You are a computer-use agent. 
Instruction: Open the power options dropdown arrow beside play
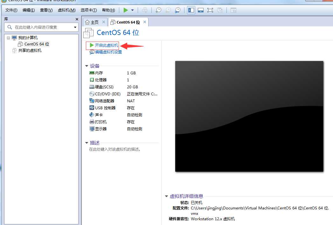point(133,10)
